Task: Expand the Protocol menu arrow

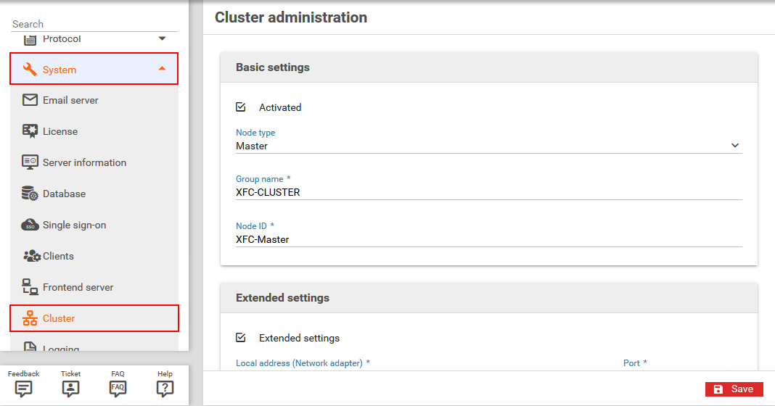Action: click(162, 38)
